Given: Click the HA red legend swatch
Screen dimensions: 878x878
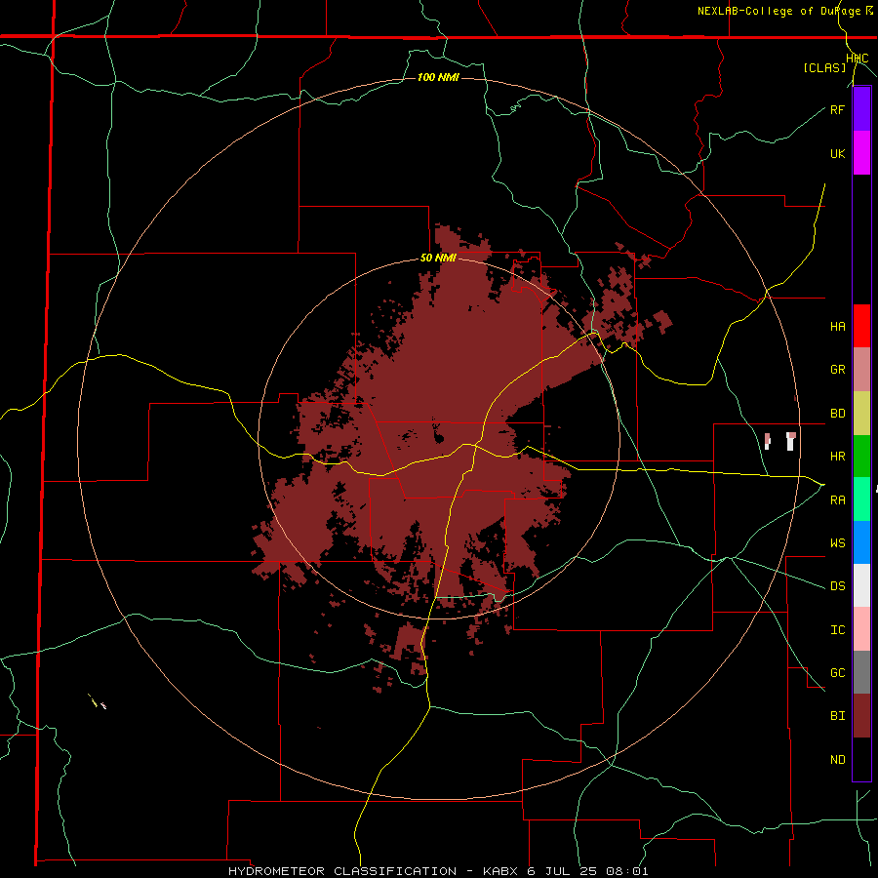Looking at the screenshot, I should [x=861, y=326].
